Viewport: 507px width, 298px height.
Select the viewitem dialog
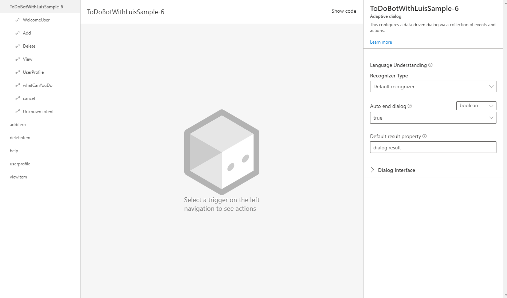[x=40, y=177]
